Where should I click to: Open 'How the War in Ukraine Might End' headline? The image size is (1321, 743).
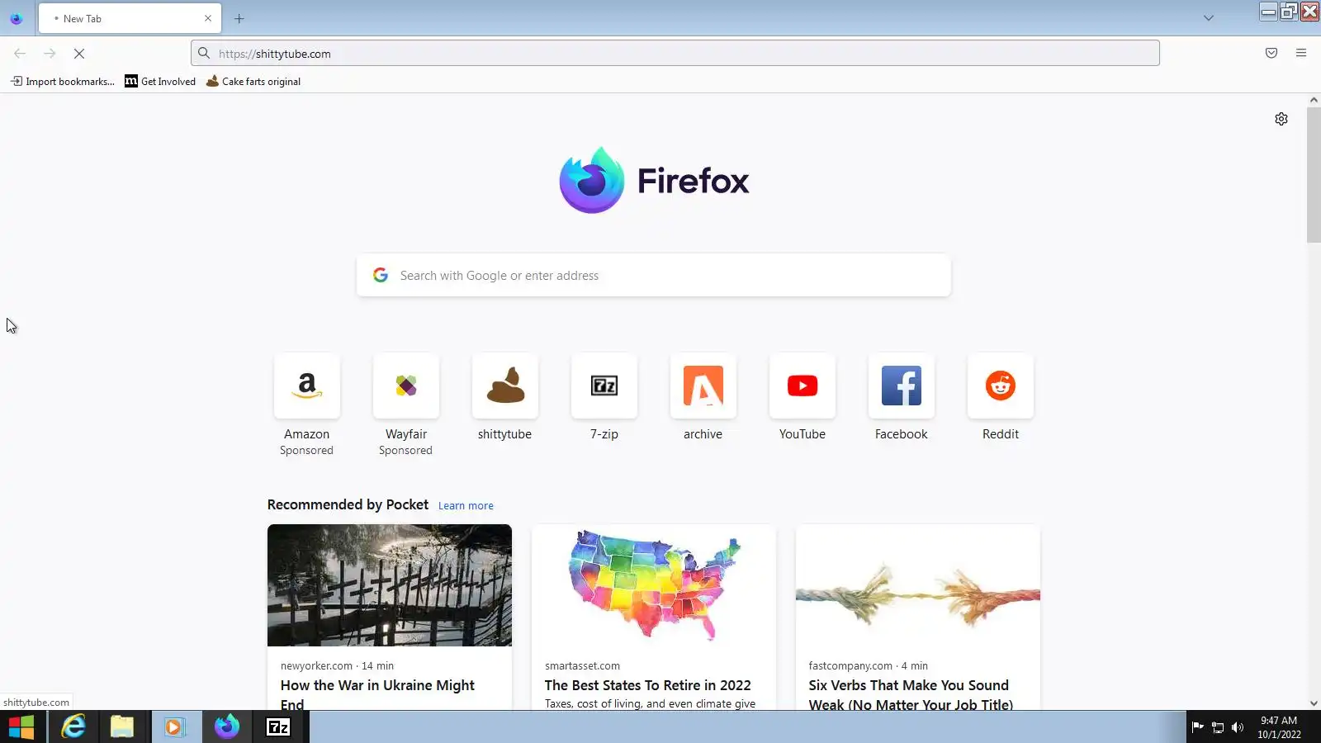[x=377, y=695]
